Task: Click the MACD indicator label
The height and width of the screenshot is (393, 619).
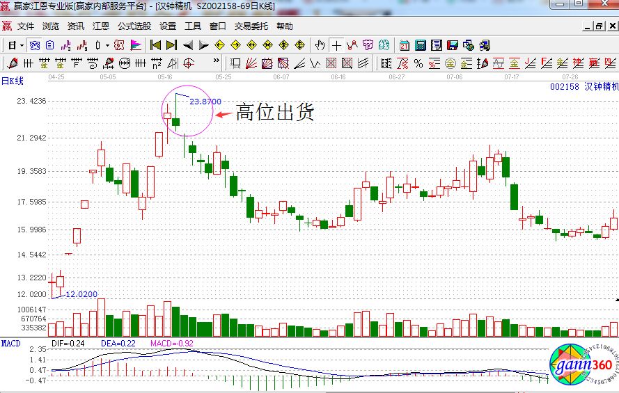Action: pos(11,344)
